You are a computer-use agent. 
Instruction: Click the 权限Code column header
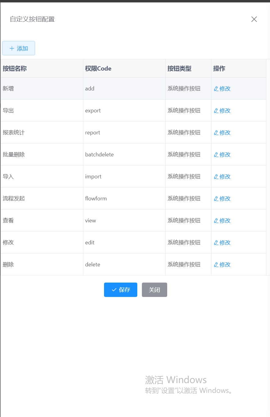tap(98, 68)
